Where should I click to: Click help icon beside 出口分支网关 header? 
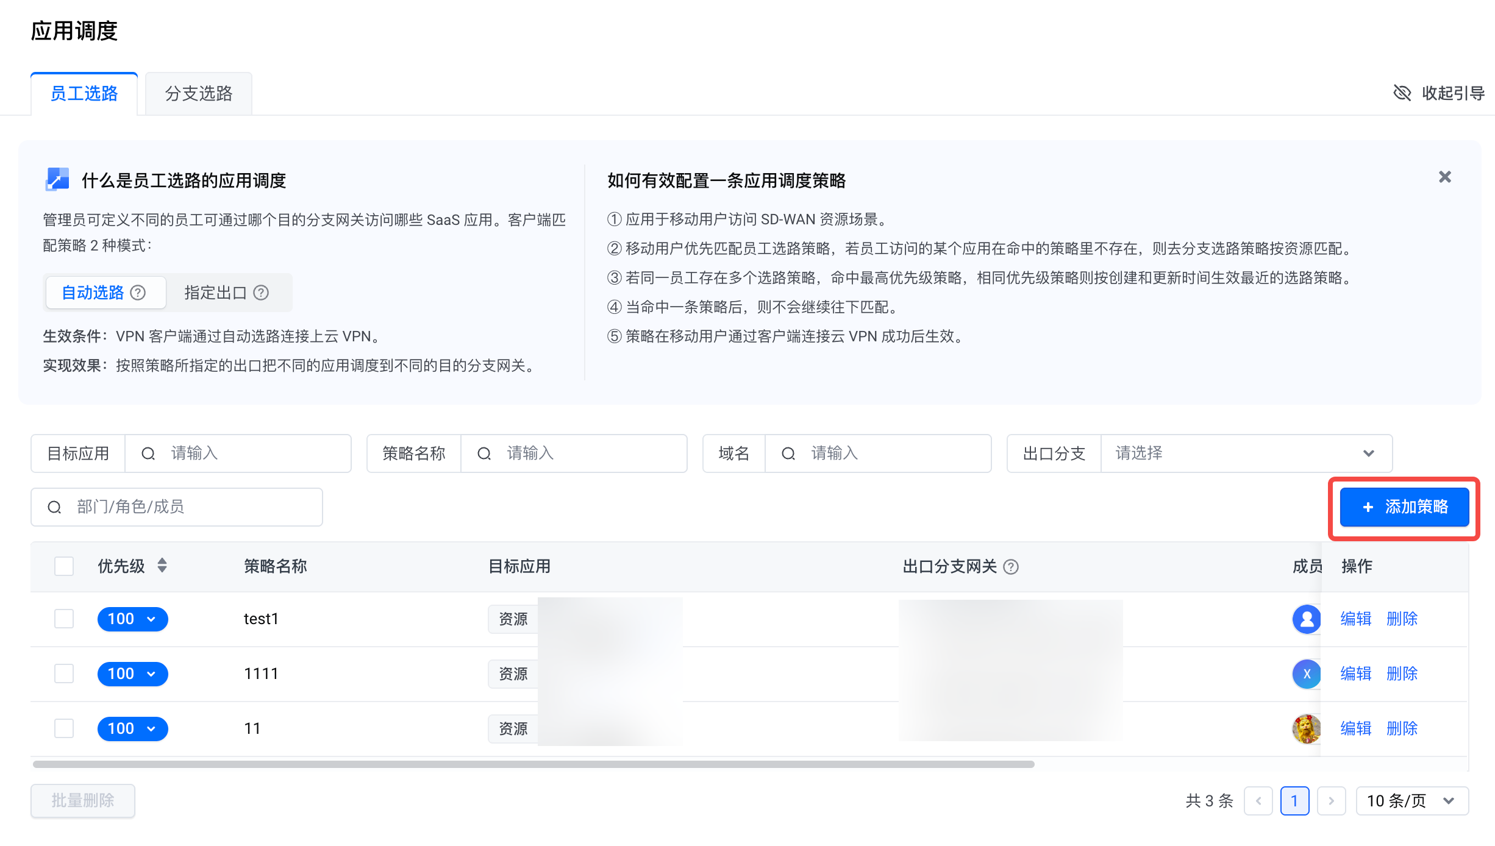[x=1011, y=567]
